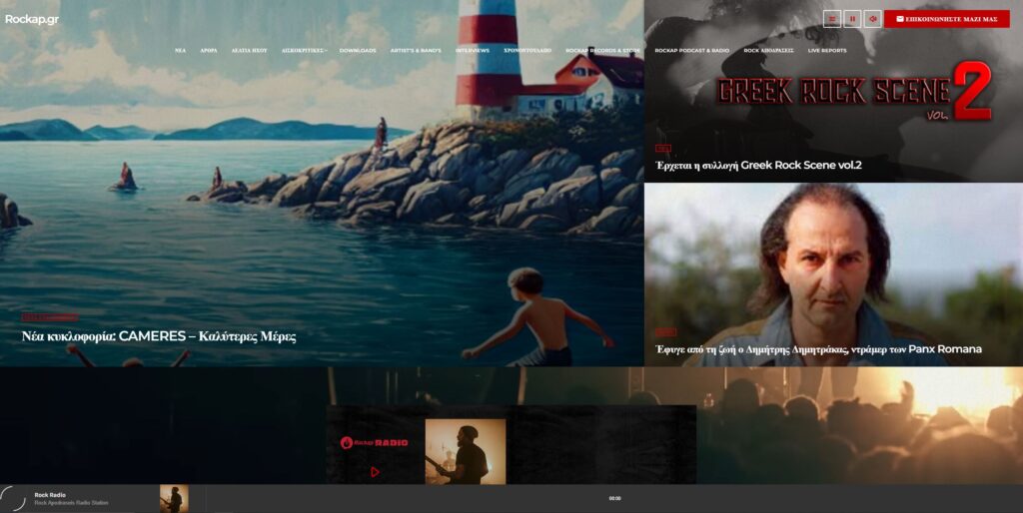The image size is (1023, 513).
Task: Pause the radio with the header pause icon
Action: click(x=852, y=19)
